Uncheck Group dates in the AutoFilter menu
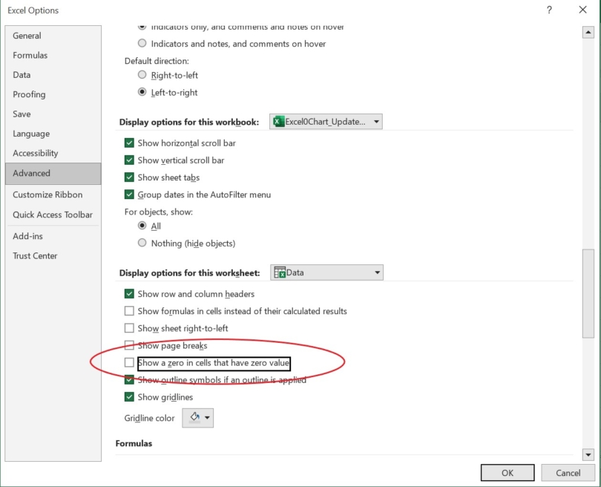 (x=128, y=195)
